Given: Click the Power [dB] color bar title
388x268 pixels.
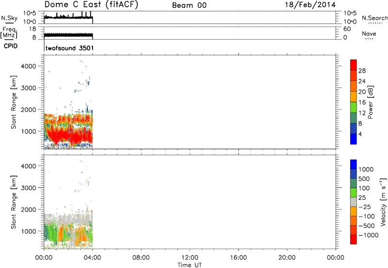Looking at the screenshot, I should pyautogui.click(x=370, y=102).
